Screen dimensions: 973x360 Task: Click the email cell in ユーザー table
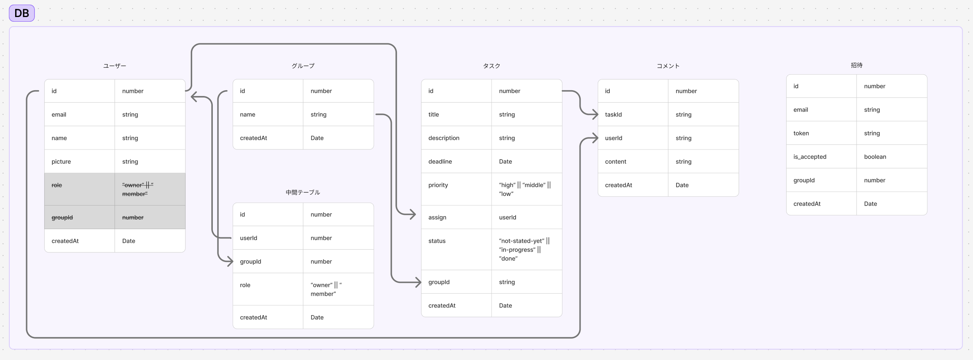pyautogui.click(x=79, y=115)
